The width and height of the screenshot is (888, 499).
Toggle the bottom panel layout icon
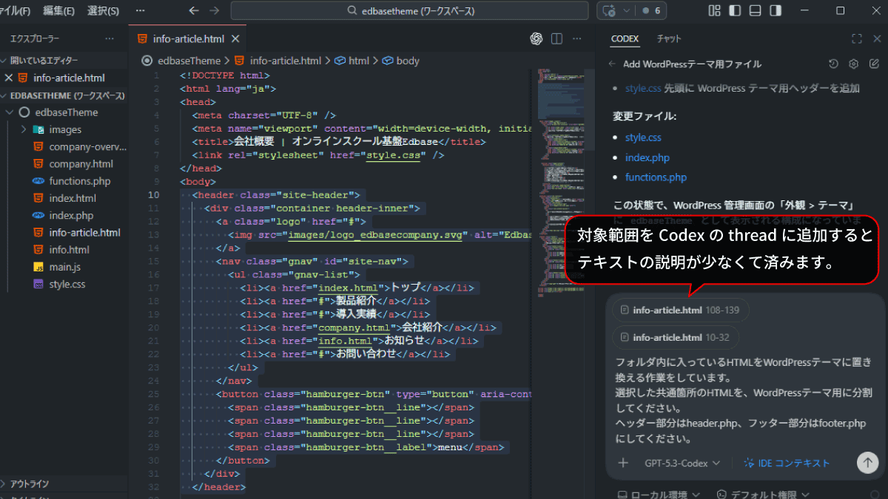pyautogui.click(x=754, y=11)
